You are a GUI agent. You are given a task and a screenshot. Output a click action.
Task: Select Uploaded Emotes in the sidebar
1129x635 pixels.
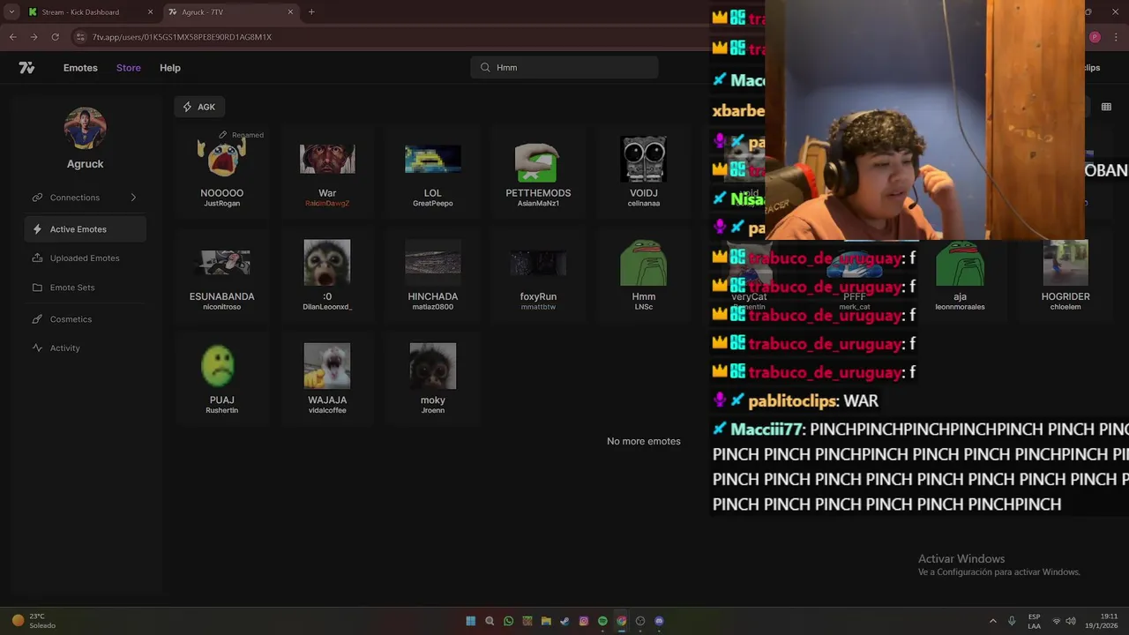coord(86,258)
